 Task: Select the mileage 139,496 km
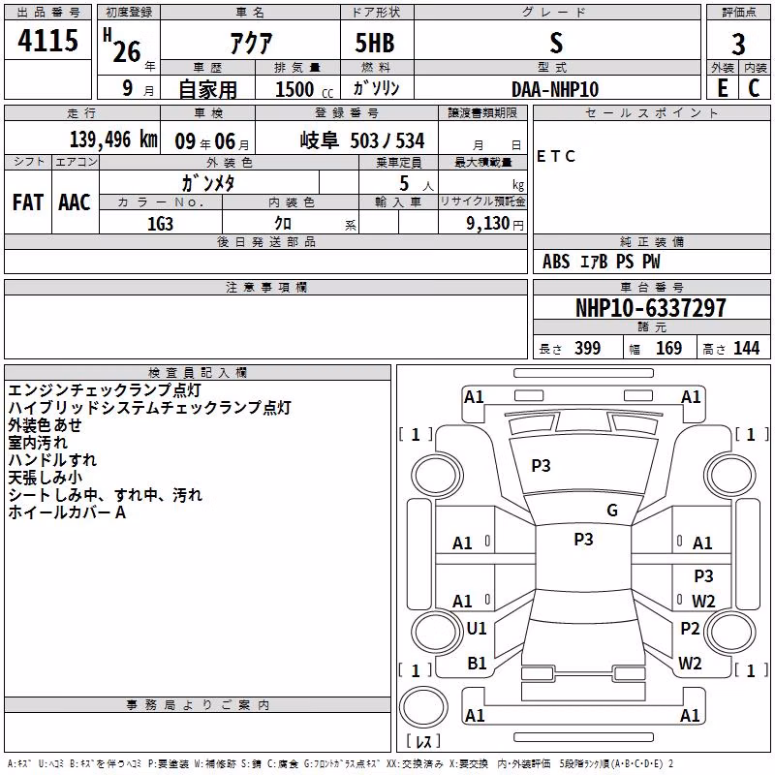tap(113, 139)
